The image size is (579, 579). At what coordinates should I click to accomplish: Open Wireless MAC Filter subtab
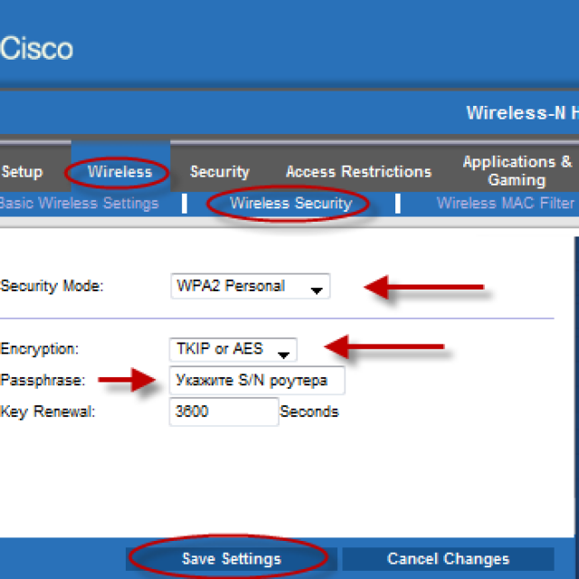506,203
